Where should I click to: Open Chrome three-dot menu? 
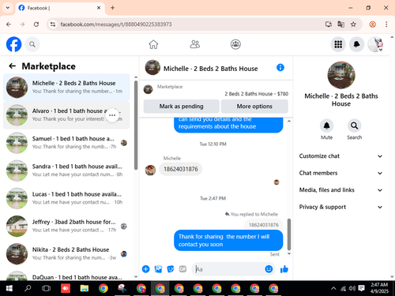tap(386, 24)
